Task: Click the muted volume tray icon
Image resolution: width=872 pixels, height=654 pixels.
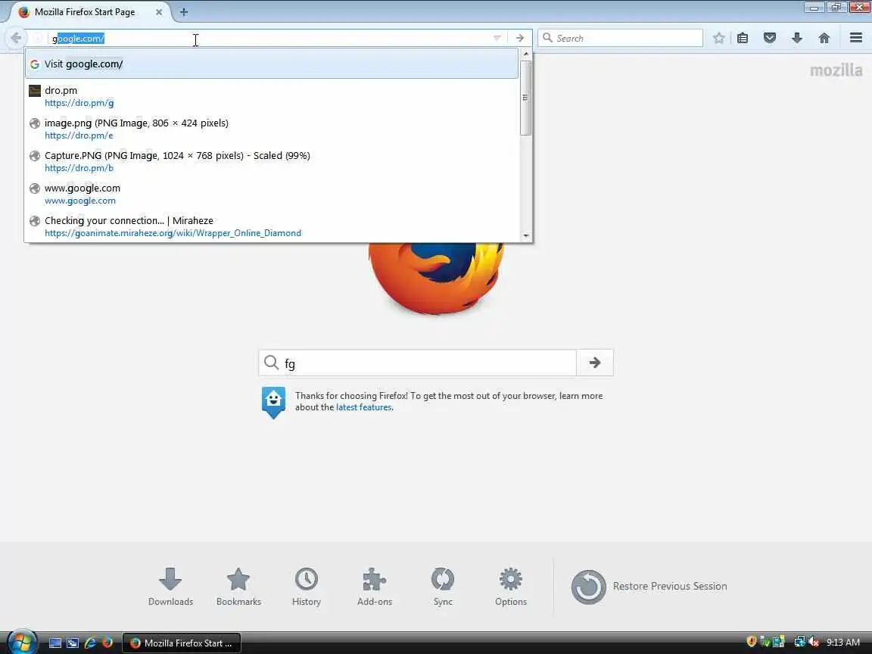Action: click(x=814, y=642)
